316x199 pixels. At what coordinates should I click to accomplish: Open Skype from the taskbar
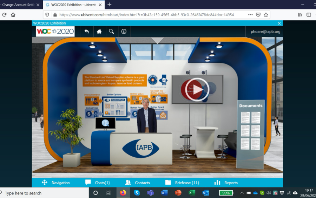point(137,193)
